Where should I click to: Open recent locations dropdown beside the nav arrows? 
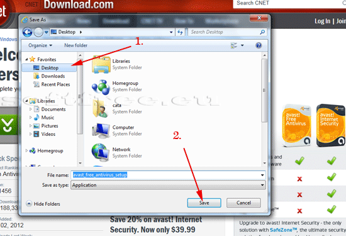pos(47,32)
